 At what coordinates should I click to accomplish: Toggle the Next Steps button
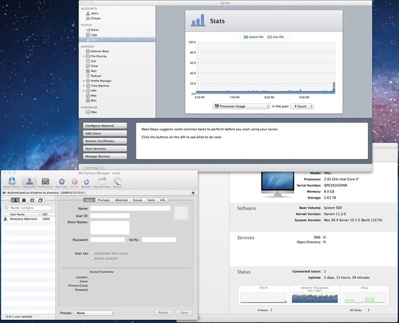tap(94, 168)
